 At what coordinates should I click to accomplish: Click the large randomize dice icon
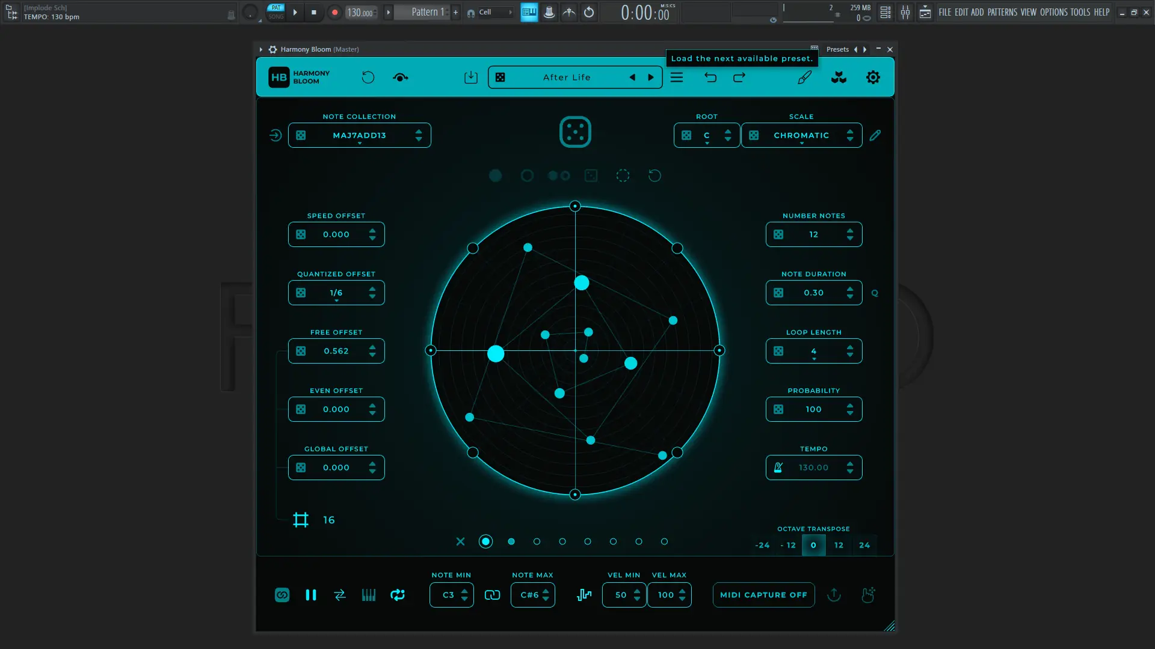point(575,132)
